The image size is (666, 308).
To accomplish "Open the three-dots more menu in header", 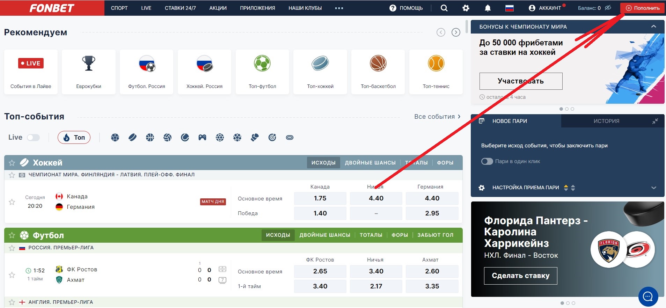I will pyautogui.click(x=339, y=8).
